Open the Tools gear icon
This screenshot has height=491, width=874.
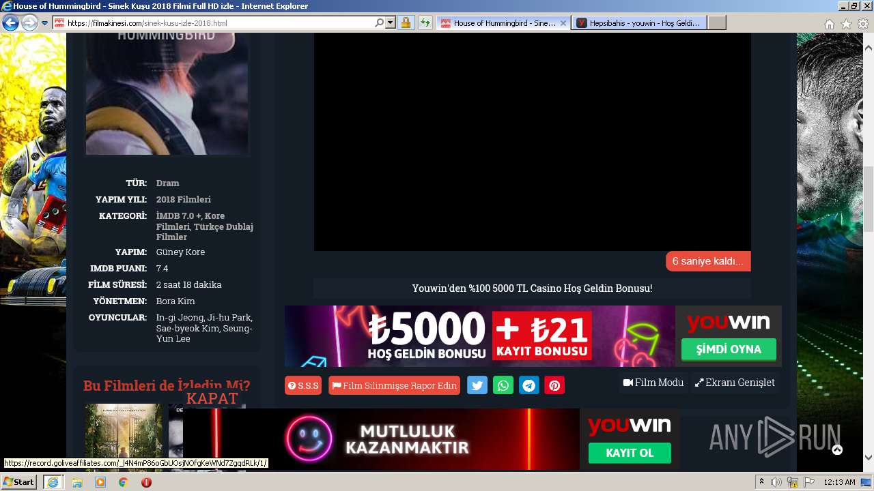coord(863,24)
